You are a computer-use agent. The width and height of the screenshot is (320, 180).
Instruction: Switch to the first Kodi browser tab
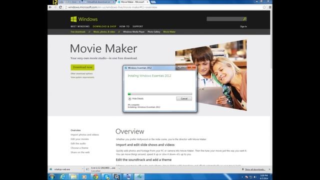pos(69,2)
